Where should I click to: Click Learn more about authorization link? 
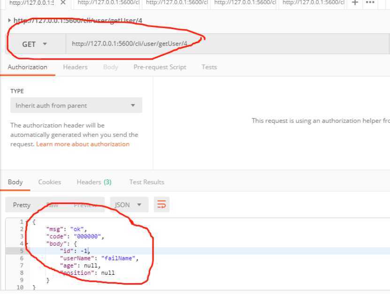[83, 144]
